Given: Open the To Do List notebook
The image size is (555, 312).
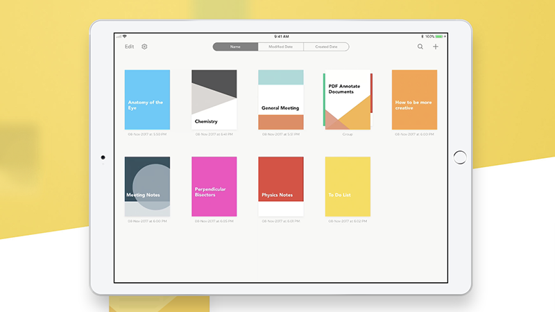Looking at the screenshot, I should [348, 187].
